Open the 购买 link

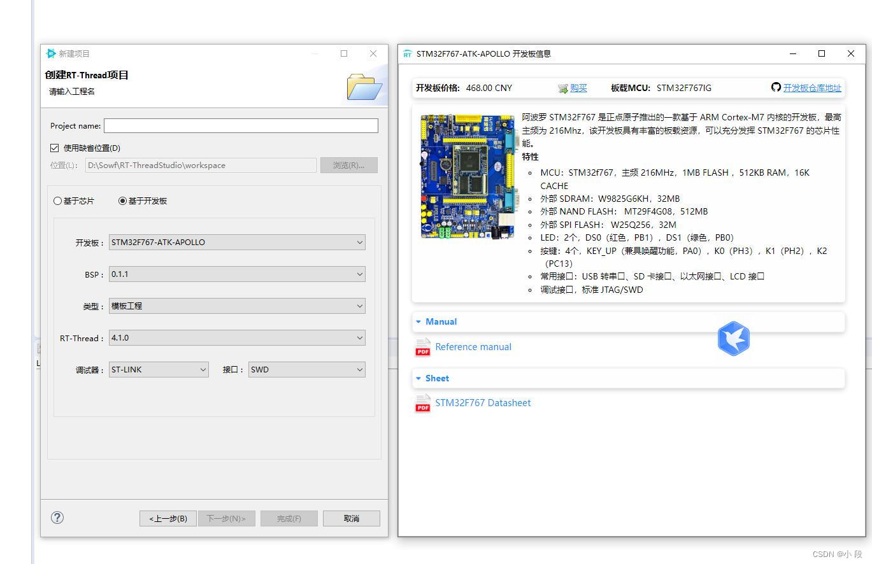tap(578, 88)
